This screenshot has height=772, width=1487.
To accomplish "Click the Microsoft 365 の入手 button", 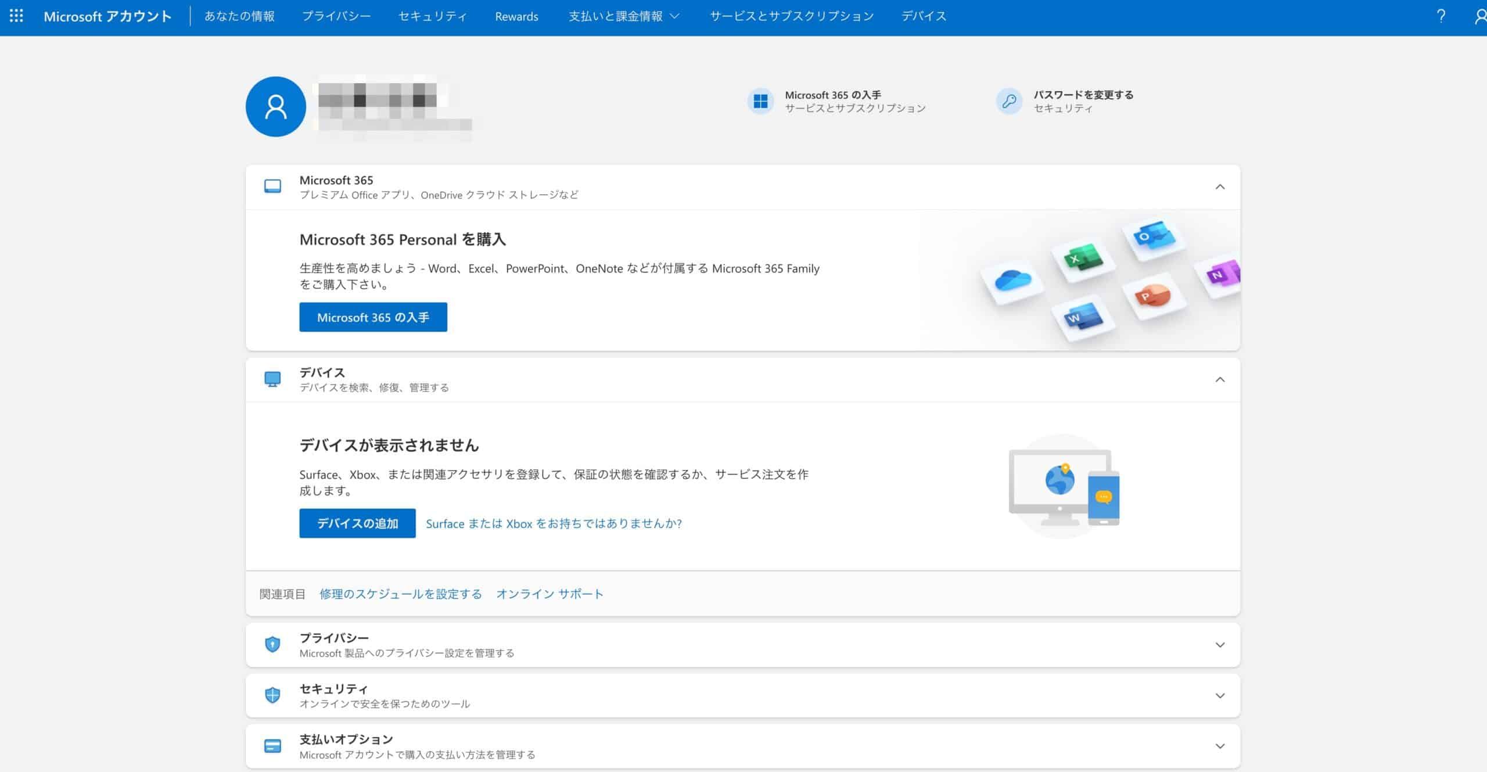I will [373, 317].
